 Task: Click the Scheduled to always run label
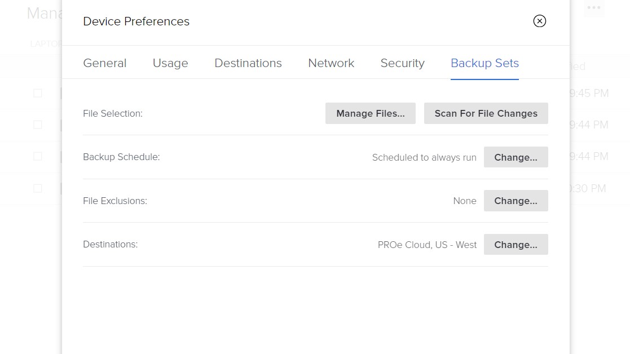424,157
